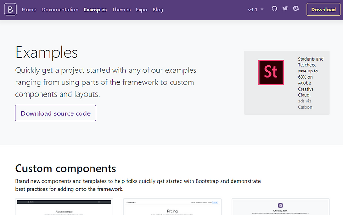Click the Bootstrap B logo

10,10
